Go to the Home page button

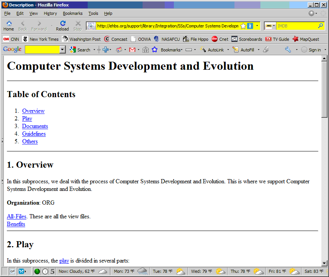pos(9,26)
